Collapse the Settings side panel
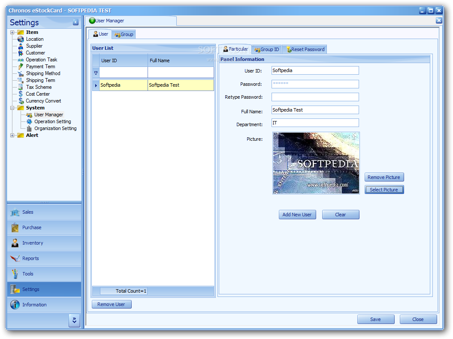 [x=75, y=22]
